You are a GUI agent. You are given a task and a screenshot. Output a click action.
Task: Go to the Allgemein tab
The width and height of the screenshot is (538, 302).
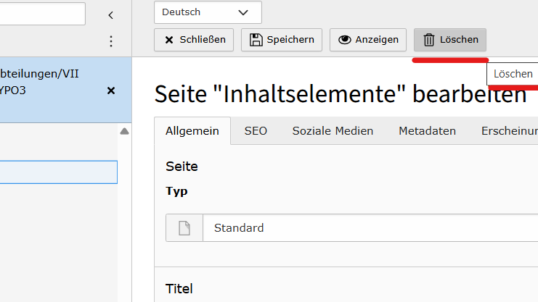click(x=192, y=131)
